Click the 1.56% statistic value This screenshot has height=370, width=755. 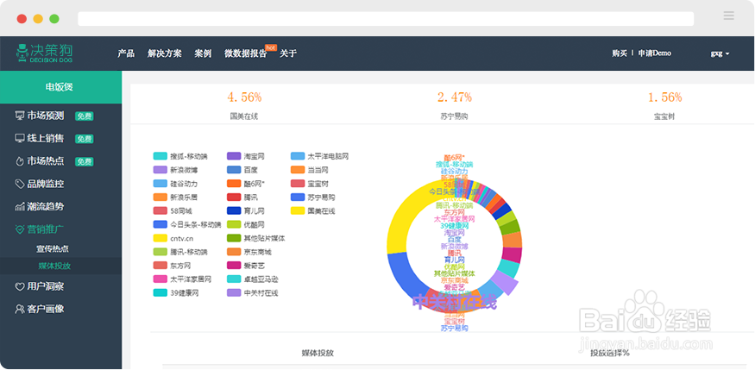point(664,97)
